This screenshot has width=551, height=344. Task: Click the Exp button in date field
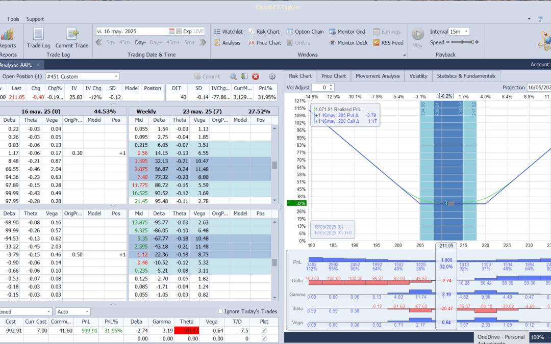tap(187, 31)
